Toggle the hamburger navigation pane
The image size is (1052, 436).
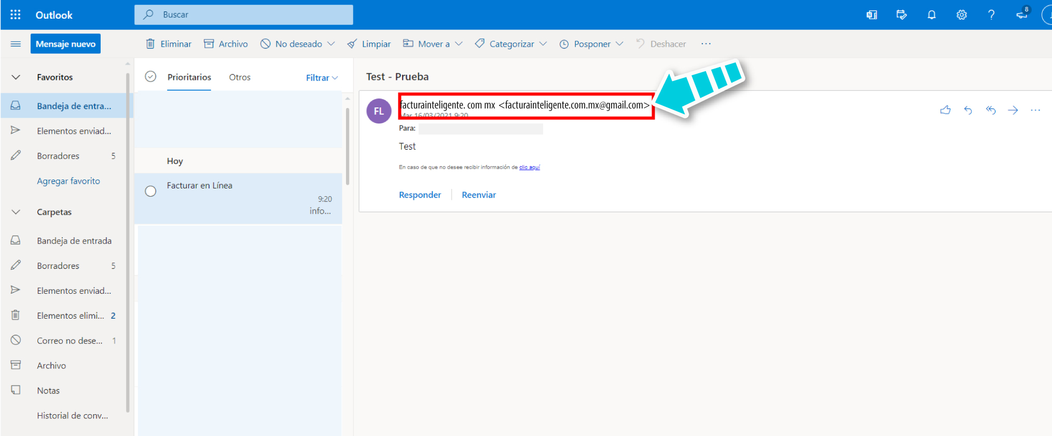[16, 44]
